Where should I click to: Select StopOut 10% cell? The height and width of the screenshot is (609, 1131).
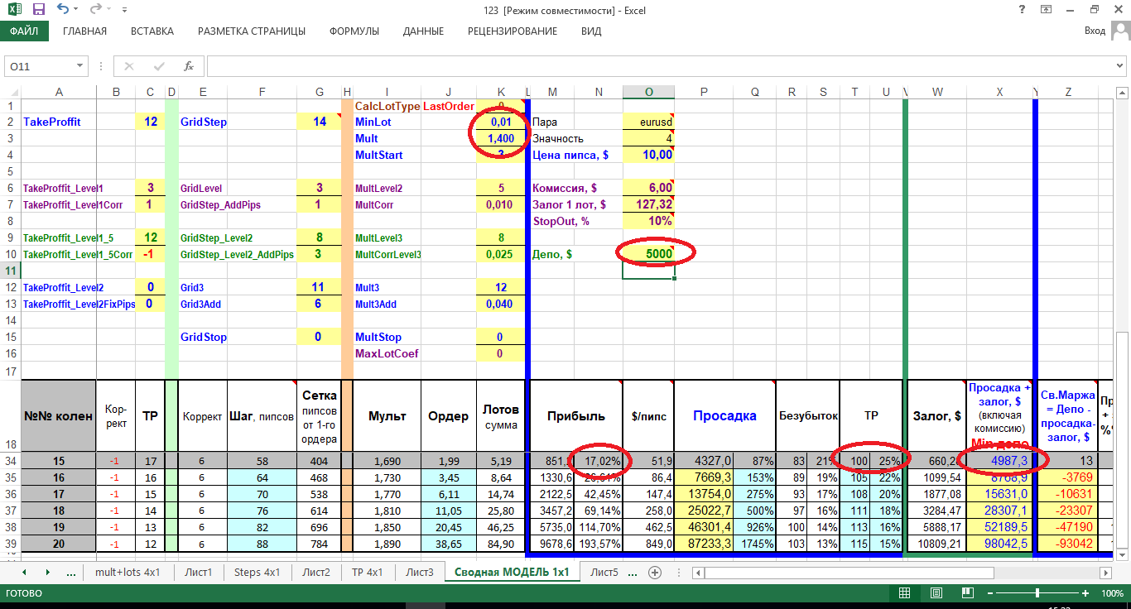648,221
